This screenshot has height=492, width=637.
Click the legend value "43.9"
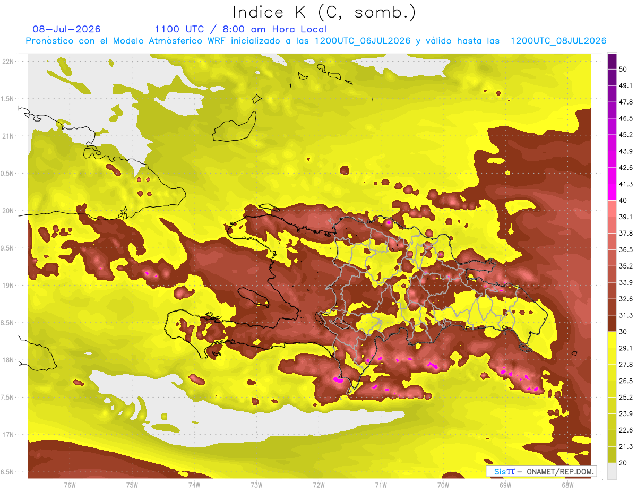tap(625, 151)
